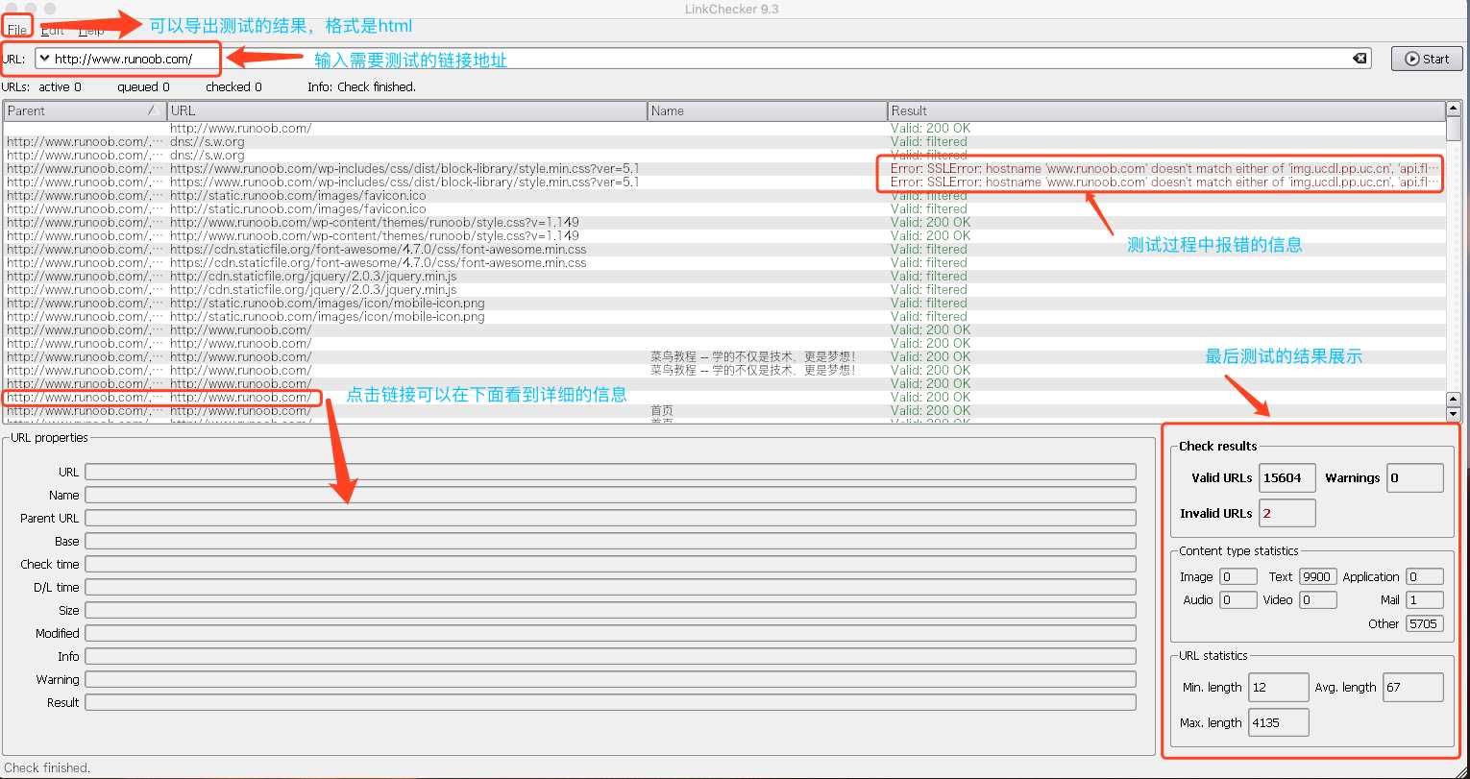Click the Result property field
The width and height of the screenshot is (1470, 779).
610,702
